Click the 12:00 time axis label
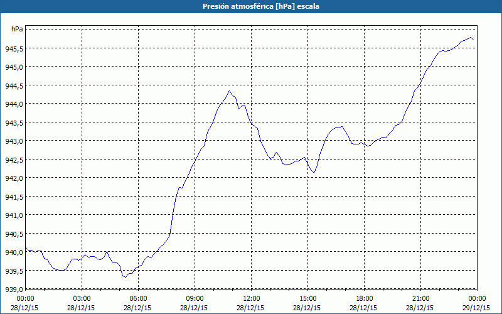Image resolution: width=502 pixels, height=314 pixels. pyautogui.click(x=252, y=299)
